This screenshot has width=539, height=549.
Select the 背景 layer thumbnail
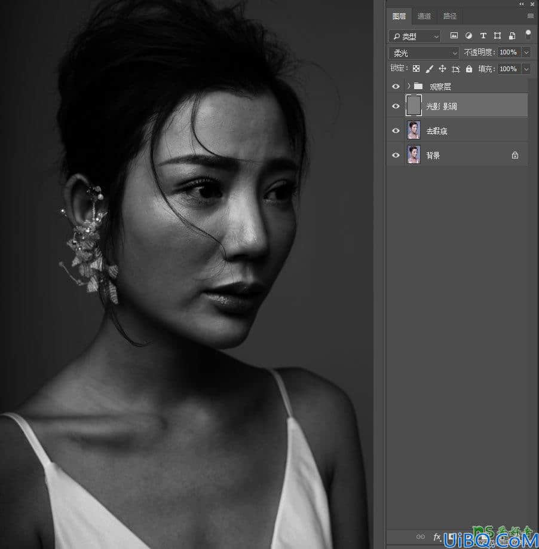[414, 155]
